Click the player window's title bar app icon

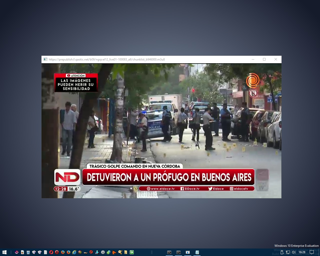(x=45, y=59)
